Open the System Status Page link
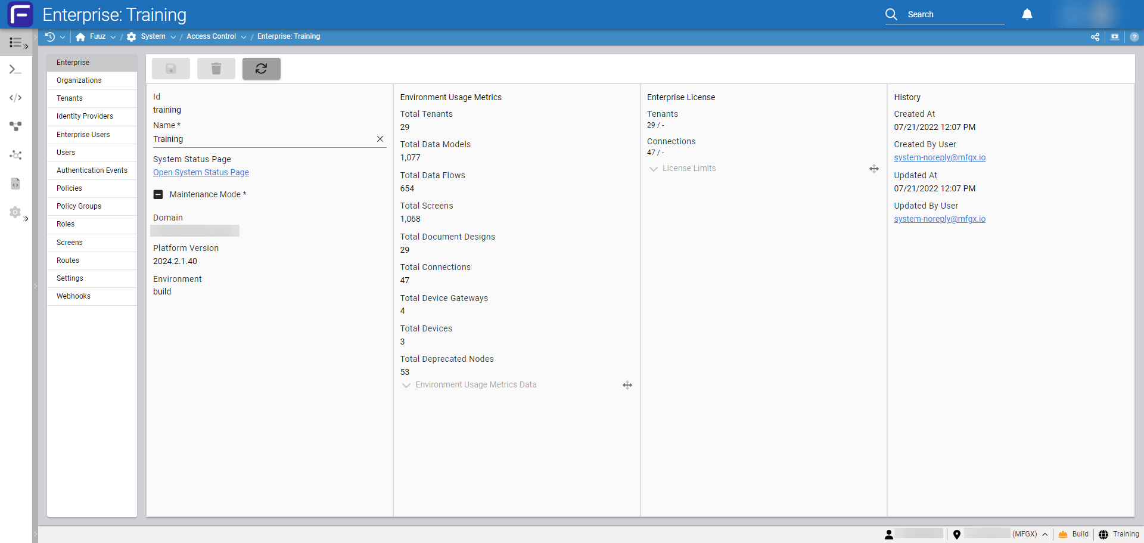This screenshot has height=543, width=1144. pyautogui.click(x=201, y=172)
